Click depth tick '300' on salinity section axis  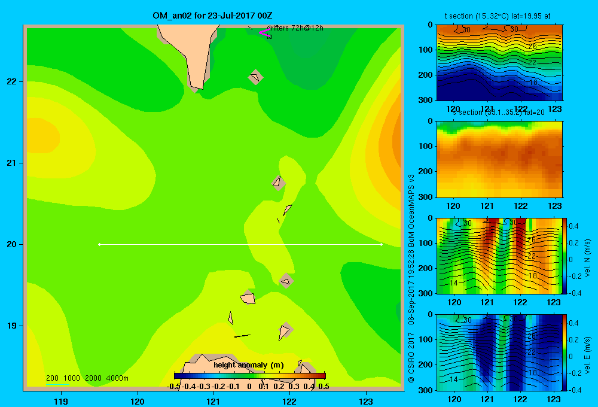tap(426, 197)
